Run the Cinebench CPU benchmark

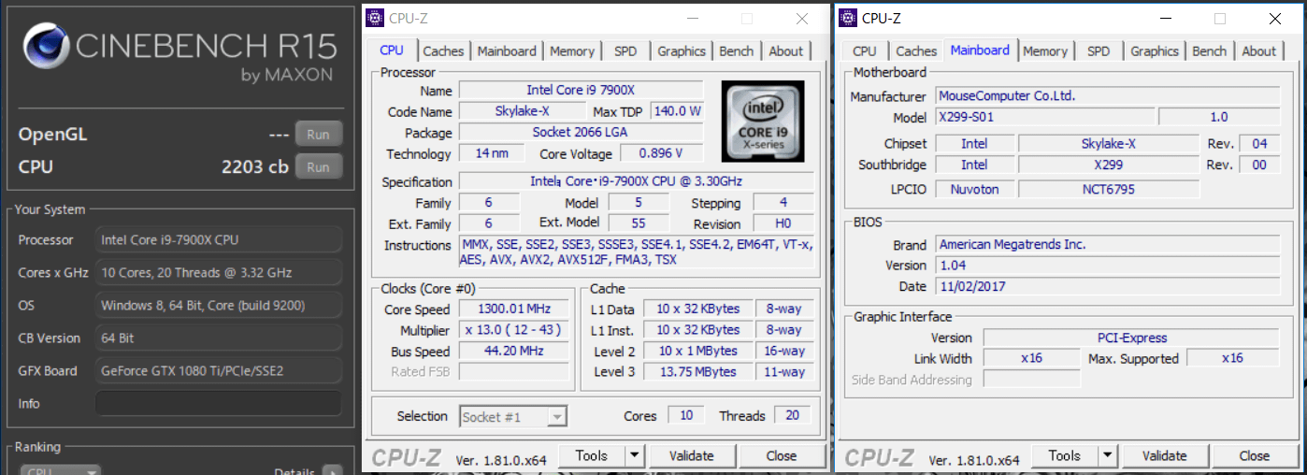coord(318,166)
